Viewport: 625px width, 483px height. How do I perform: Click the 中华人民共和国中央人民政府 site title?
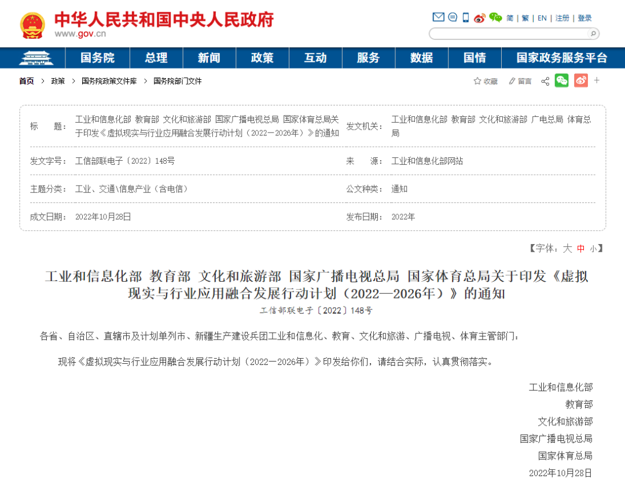164,20
